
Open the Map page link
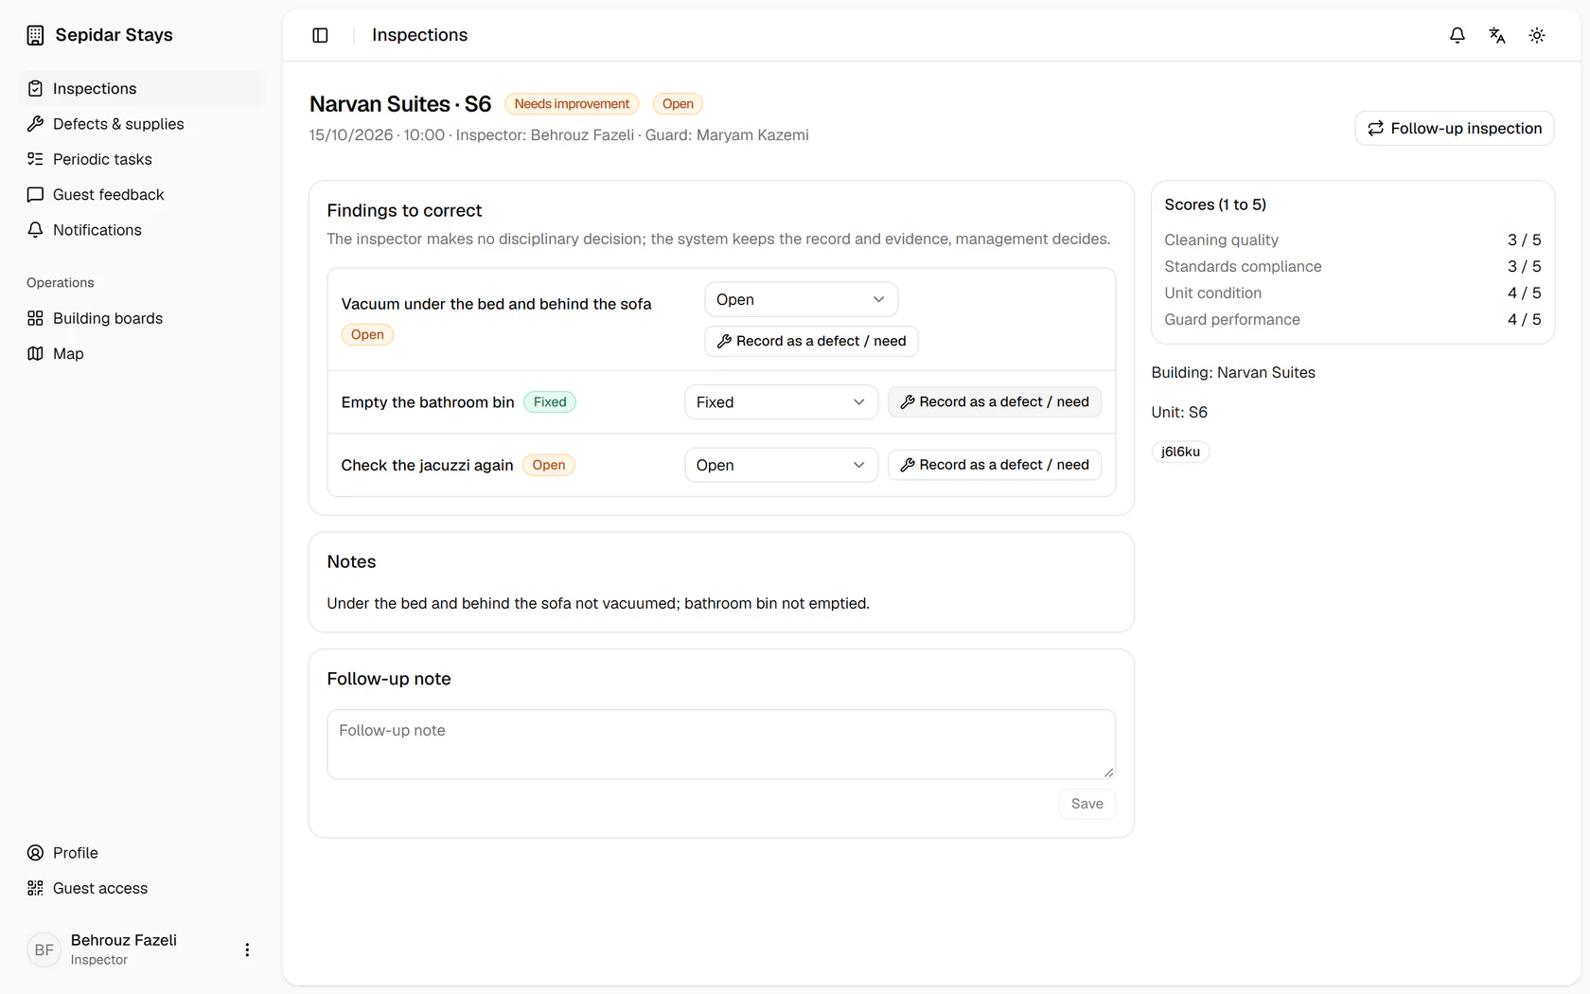click(141, 353)
